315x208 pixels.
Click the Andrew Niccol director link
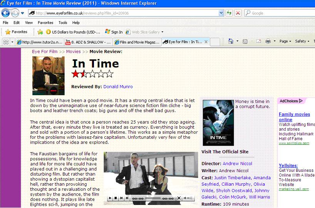[x=237, y=164]
